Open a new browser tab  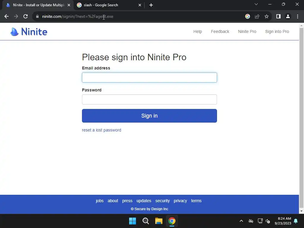point(151,5)
